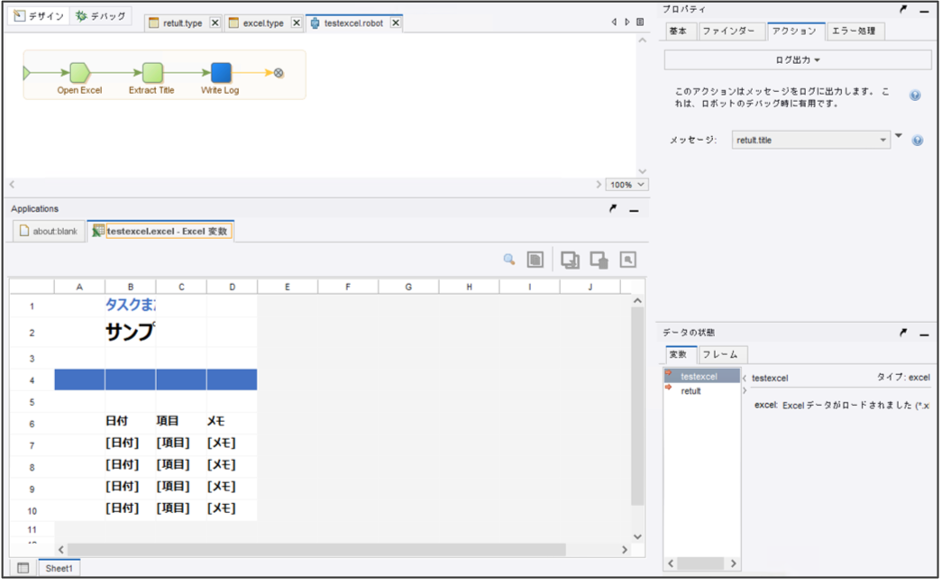Screen dimensions: 942x586
Task: Select the testexcel variable
Action: (x=701, y=376)
